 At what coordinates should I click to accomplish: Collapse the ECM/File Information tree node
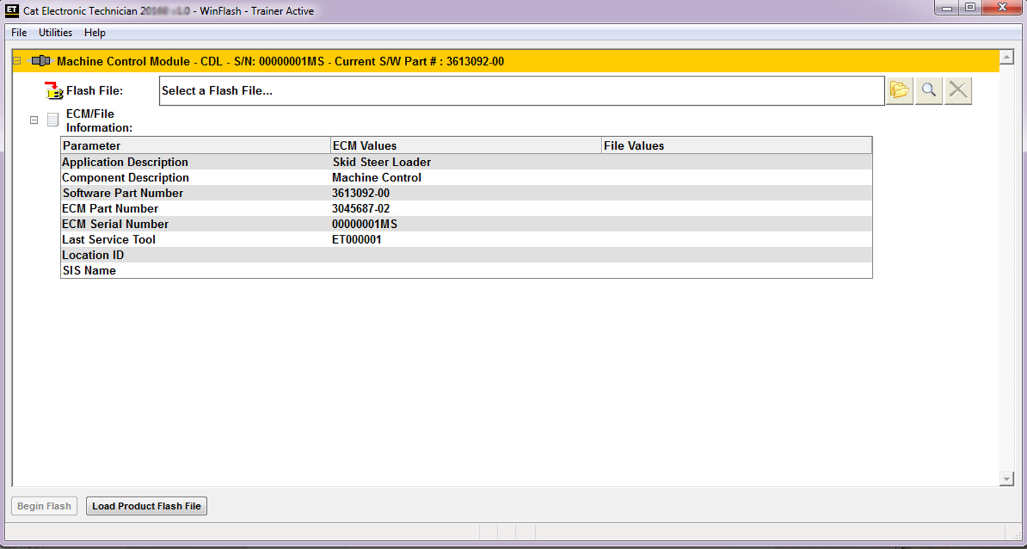click(x=34, y=120)
